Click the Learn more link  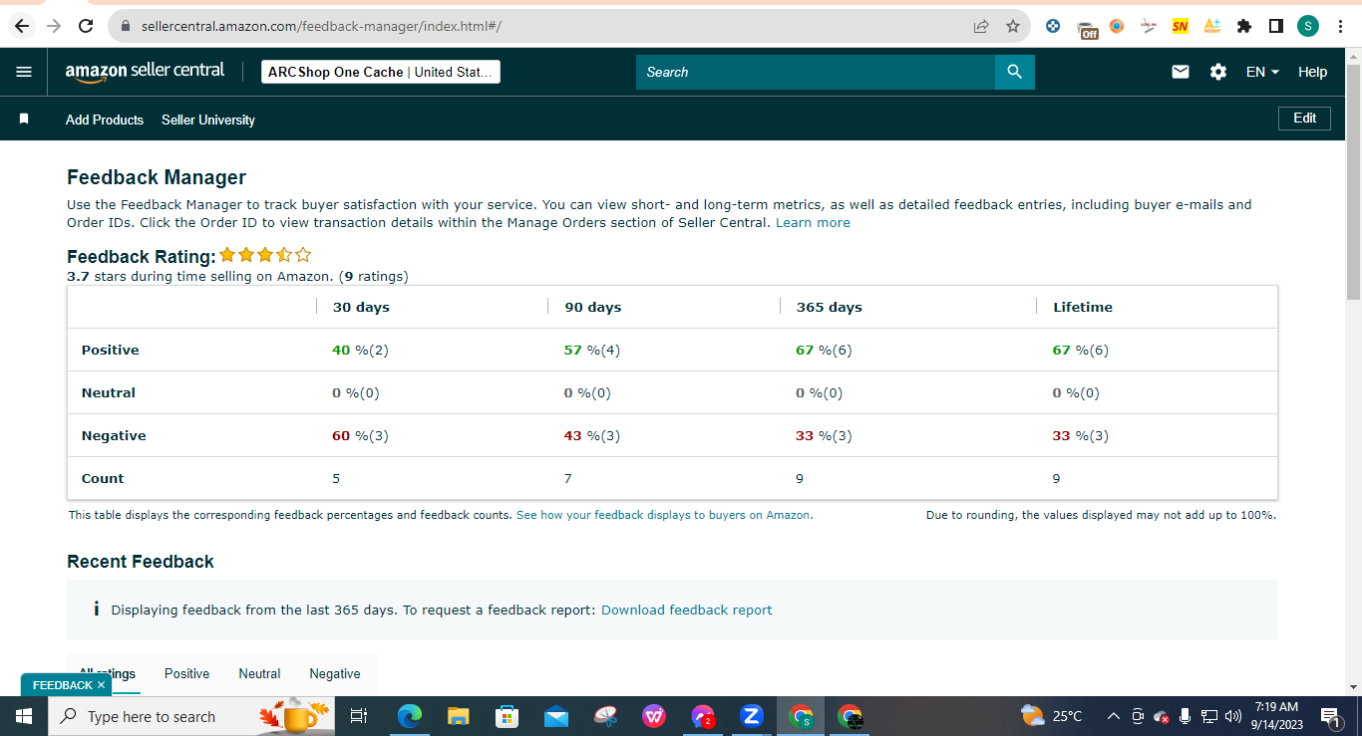point(813,222)
